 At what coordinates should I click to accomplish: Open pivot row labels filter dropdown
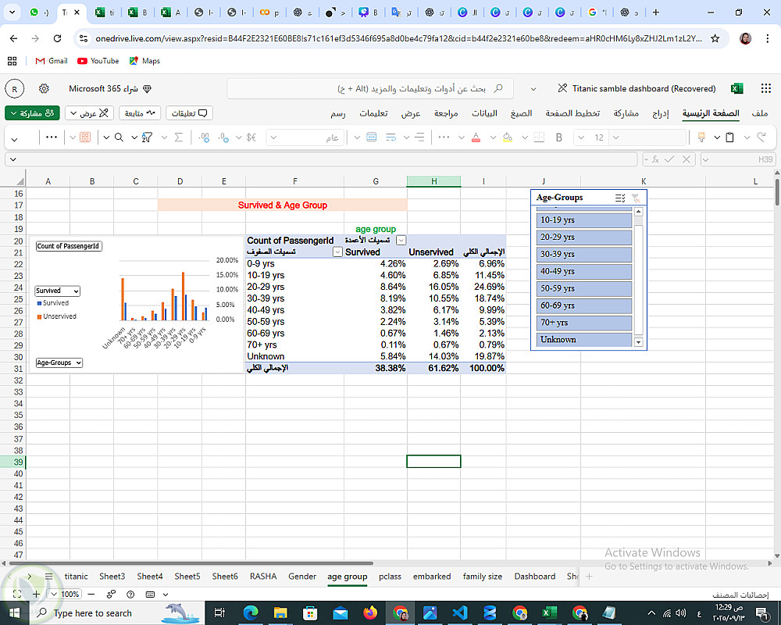(x=337, y=252)
